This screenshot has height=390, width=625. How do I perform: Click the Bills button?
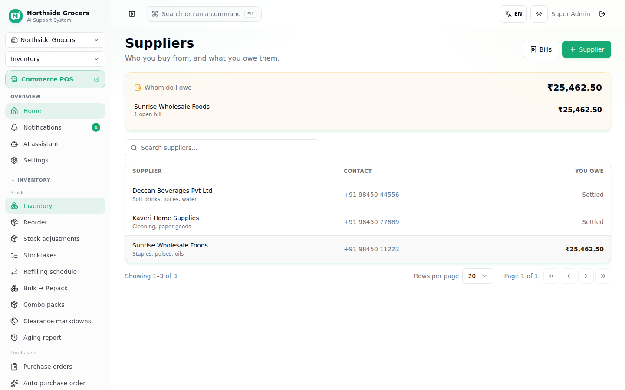(x=541, y=49)
